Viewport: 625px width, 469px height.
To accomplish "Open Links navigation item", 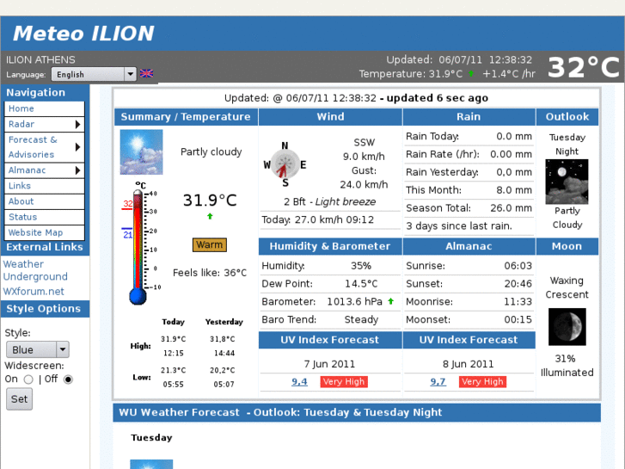I will (x=44, y=186).
